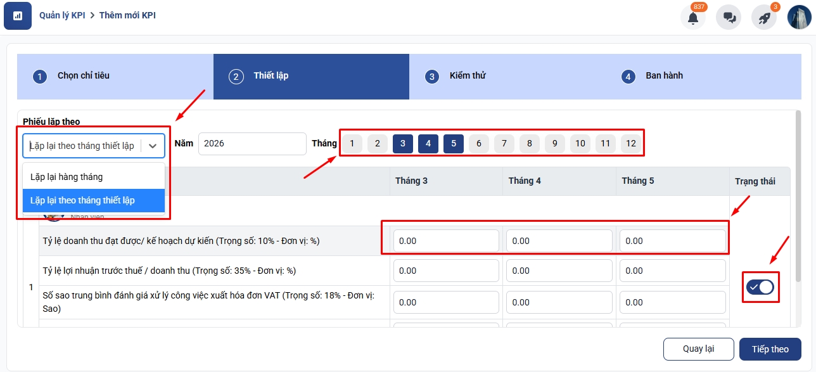Click the KPI app logo icon
This screenshot has width=816, height=372.
point(18,15)
